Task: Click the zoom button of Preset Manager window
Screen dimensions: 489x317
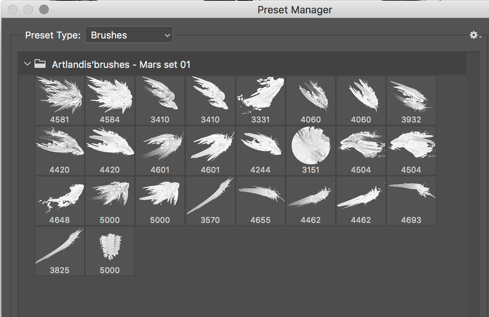Action: pos(44,9)
